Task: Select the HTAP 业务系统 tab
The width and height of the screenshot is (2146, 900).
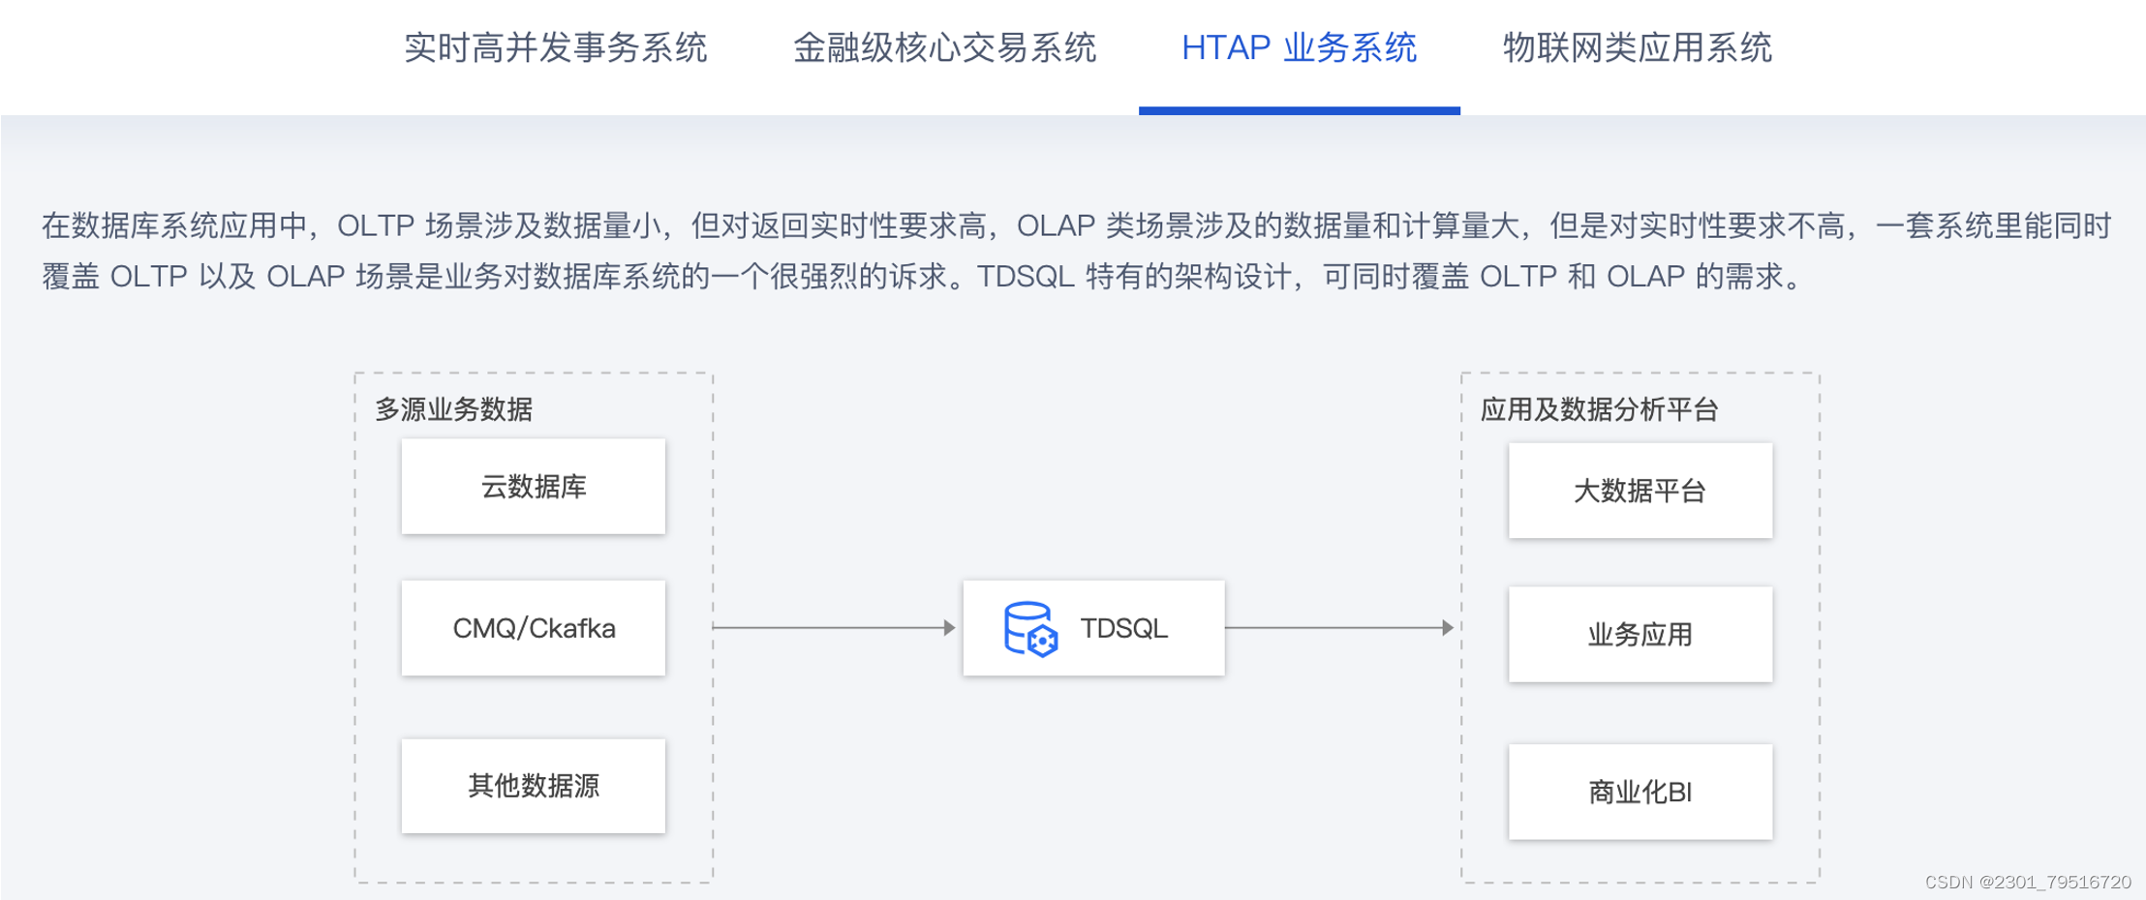Action: click(1299, 47)
